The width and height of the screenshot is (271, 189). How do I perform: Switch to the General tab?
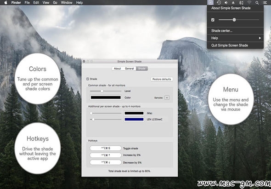point(130,69)
